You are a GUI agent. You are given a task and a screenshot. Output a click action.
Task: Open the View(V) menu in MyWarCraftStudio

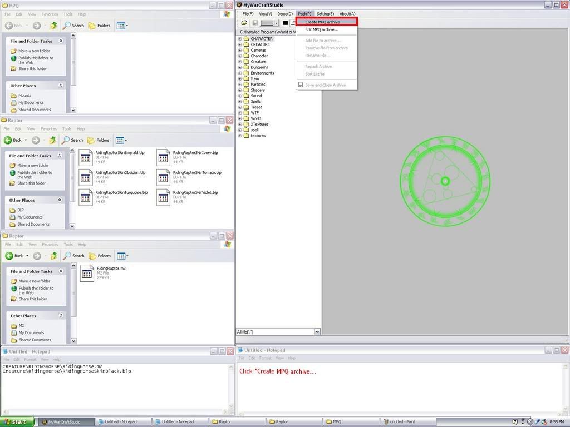coord(266,14)
